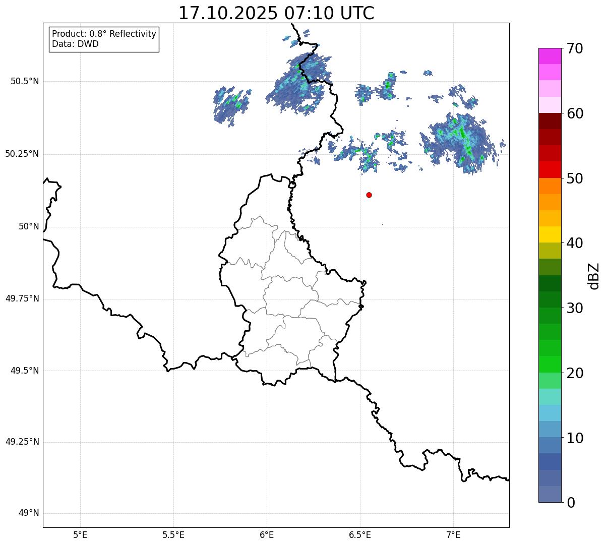Click the 50 tick on colorbar
606x545 pixels.
pyautogui.click(x=575, y=178)
